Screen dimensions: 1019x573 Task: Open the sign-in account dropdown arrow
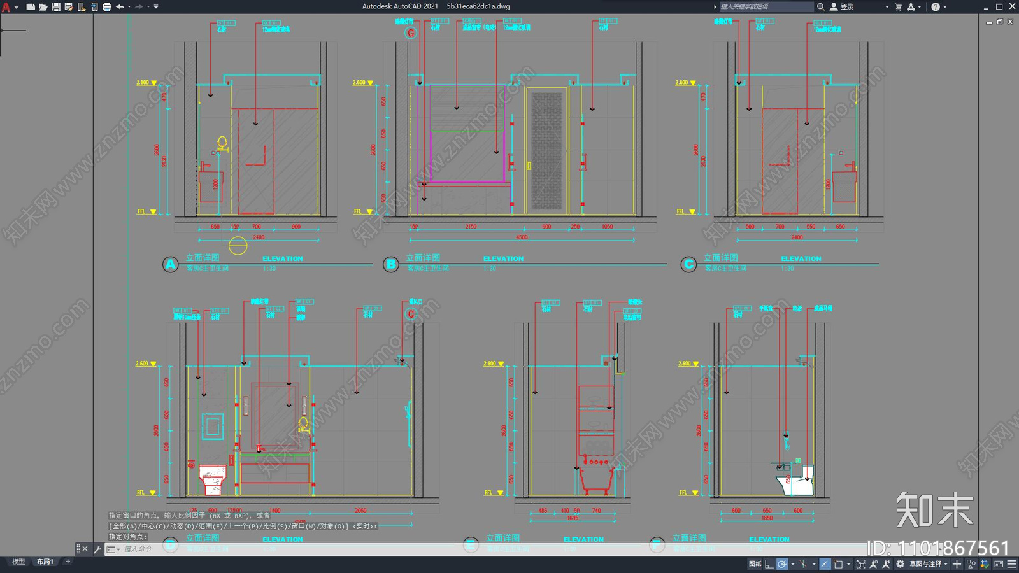click(887, 7)
